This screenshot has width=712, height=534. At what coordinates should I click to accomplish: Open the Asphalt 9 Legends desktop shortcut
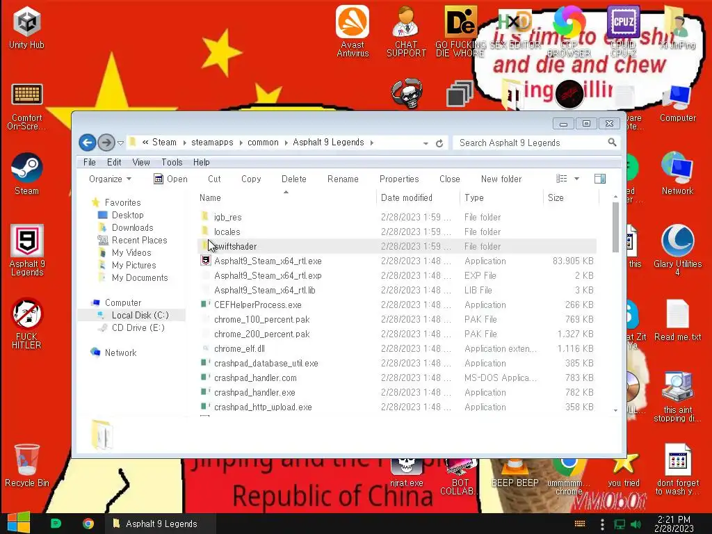point(27,250)
